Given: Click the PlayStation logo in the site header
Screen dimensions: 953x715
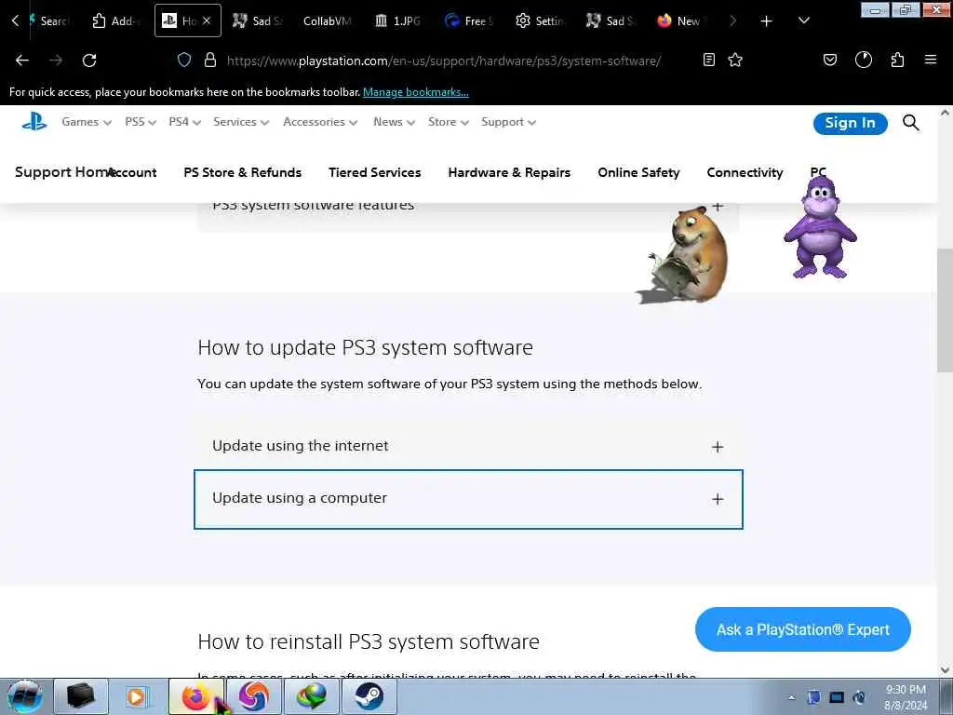Looking at the screenshot, I should tap(34, 122).
